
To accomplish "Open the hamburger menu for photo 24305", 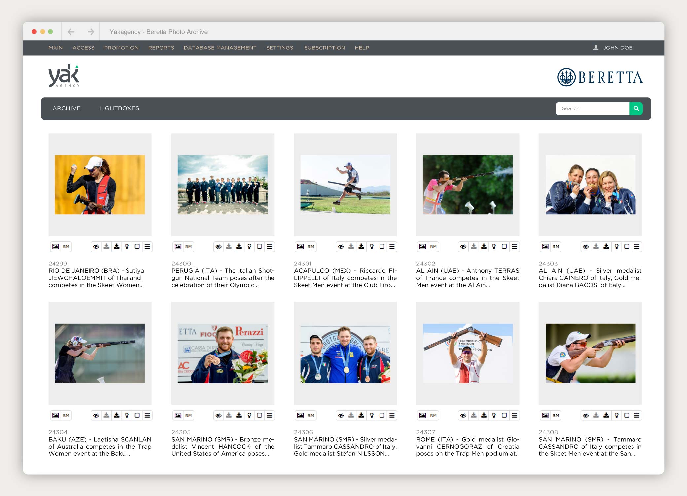I will (270, 415).
